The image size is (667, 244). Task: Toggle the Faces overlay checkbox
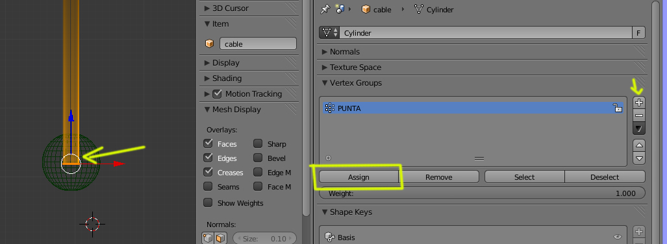tap(208, 143)
